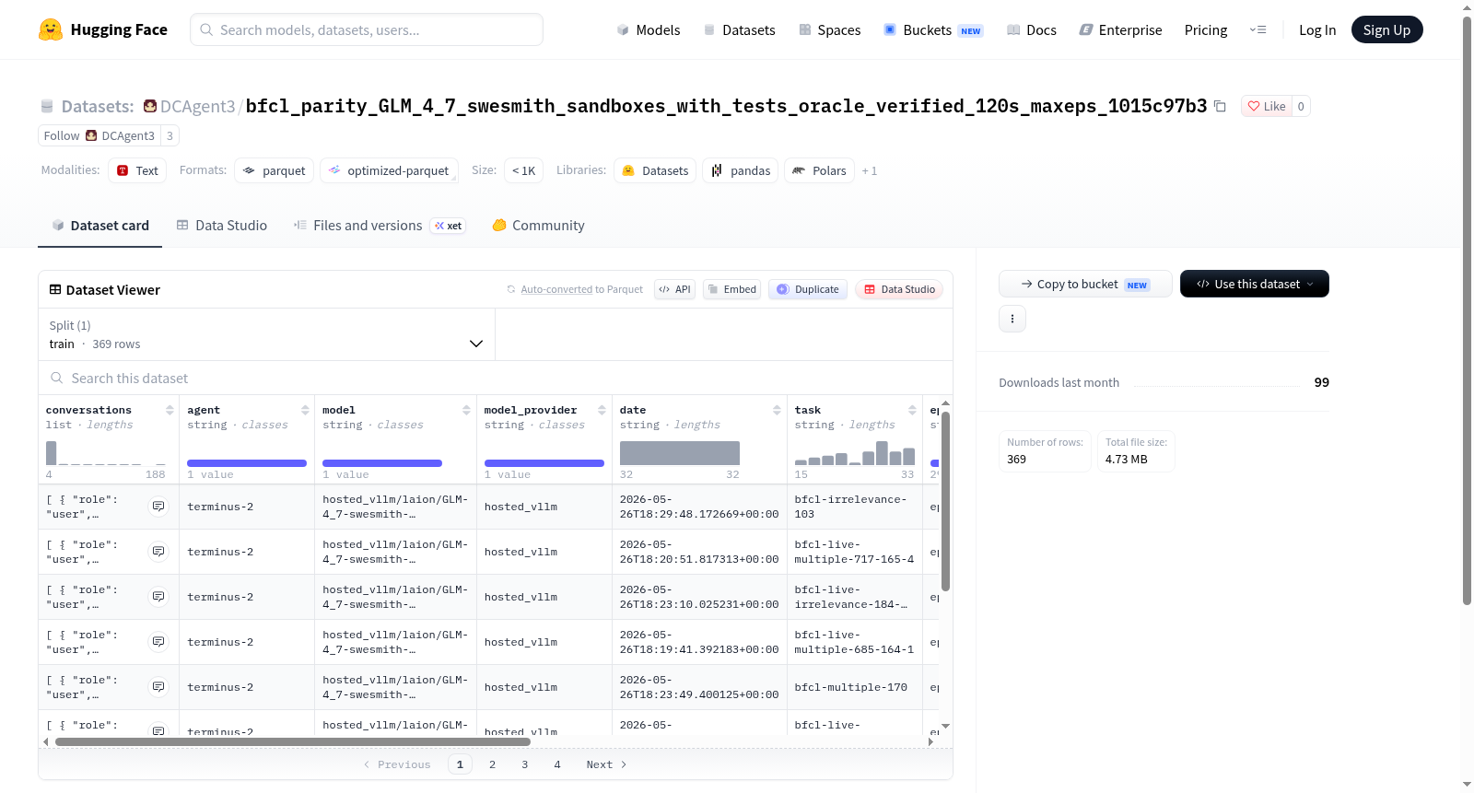Click the Next page link
1474x793 pixels.
point(606,764)
